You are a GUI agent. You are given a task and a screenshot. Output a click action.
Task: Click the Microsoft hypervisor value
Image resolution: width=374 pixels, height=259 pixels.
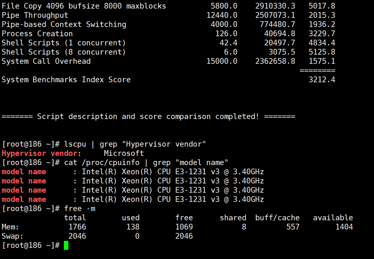click(x=124, y=153)
